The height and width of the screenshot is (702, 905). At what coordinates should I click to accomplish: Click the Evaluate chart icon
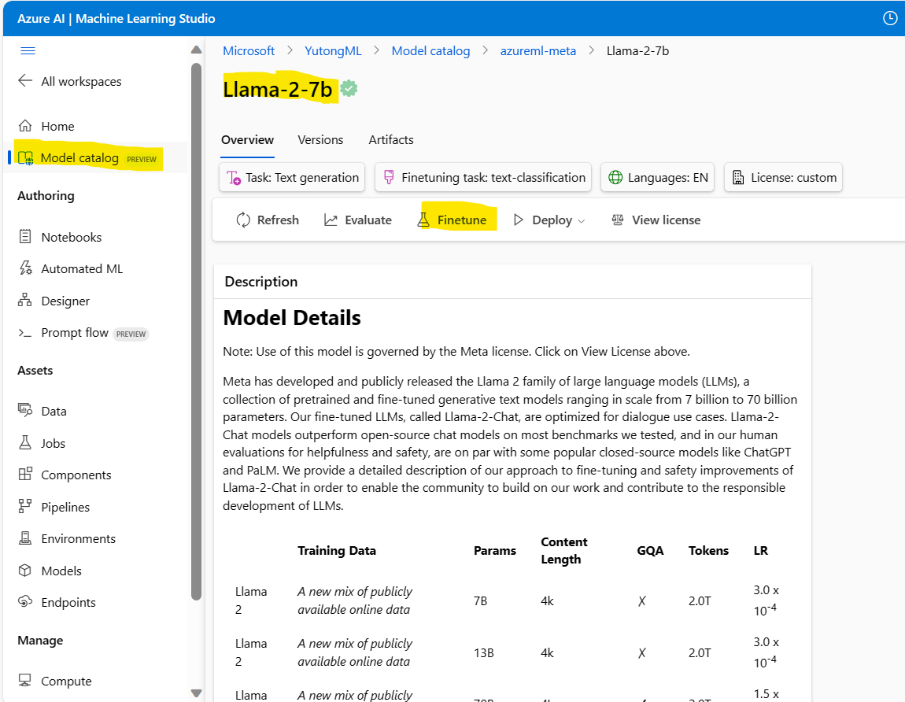331,220
